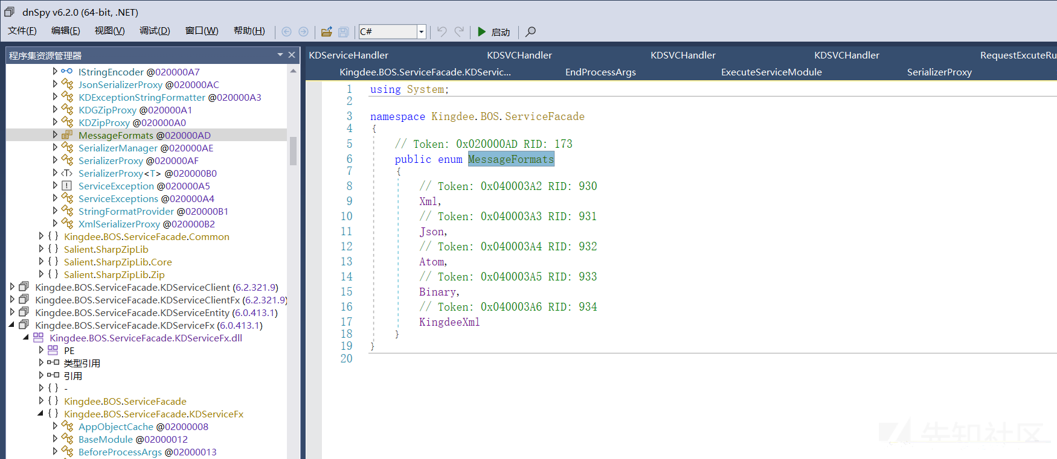The image size is (1057, 459).
Task: Open 窗口(W) menu
Action: coord(202,31)
